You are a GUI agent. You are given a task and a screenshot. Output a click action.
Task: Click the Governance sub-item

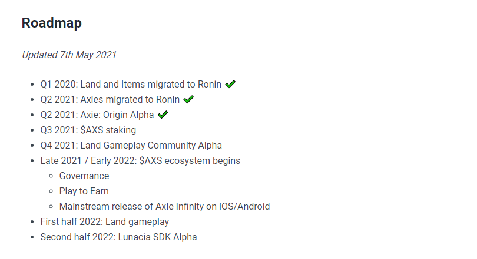pos(84,176)
